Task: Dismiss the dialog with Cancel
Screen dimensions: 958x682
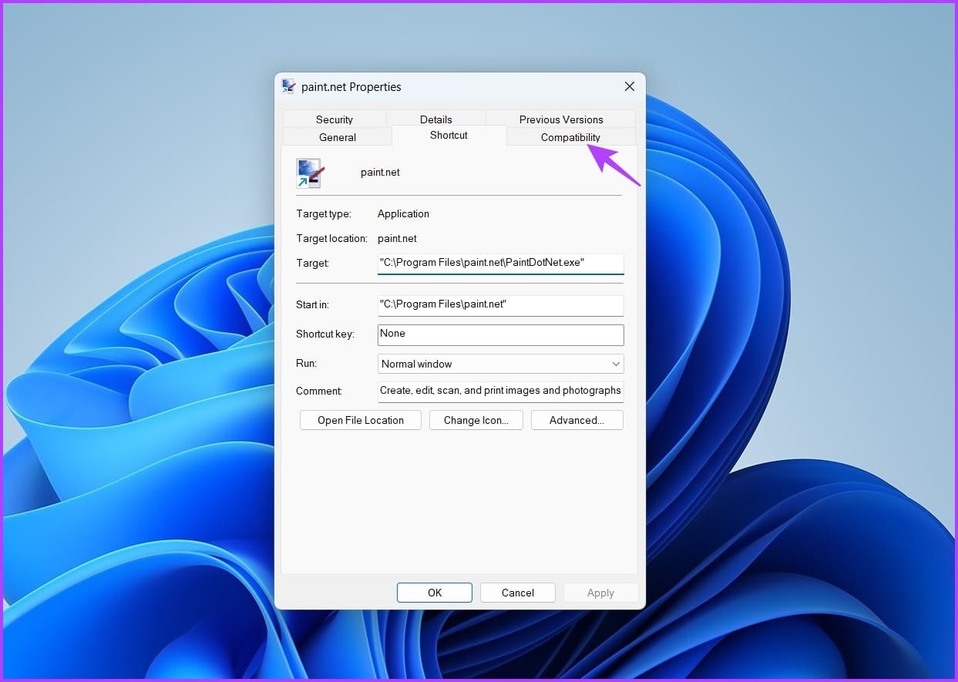Action: (x=517, y=593)
